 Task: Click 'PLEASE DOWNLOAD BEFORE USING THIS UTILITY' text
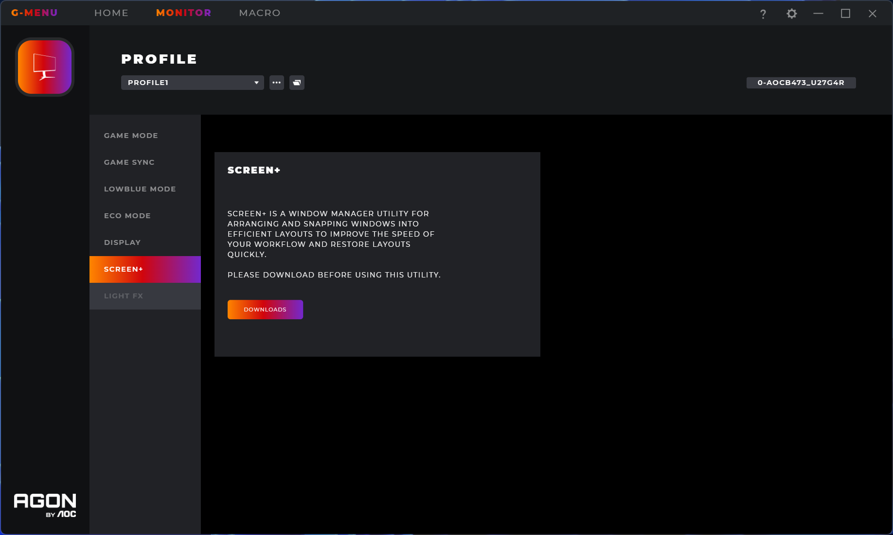click(x=334, y=275)
